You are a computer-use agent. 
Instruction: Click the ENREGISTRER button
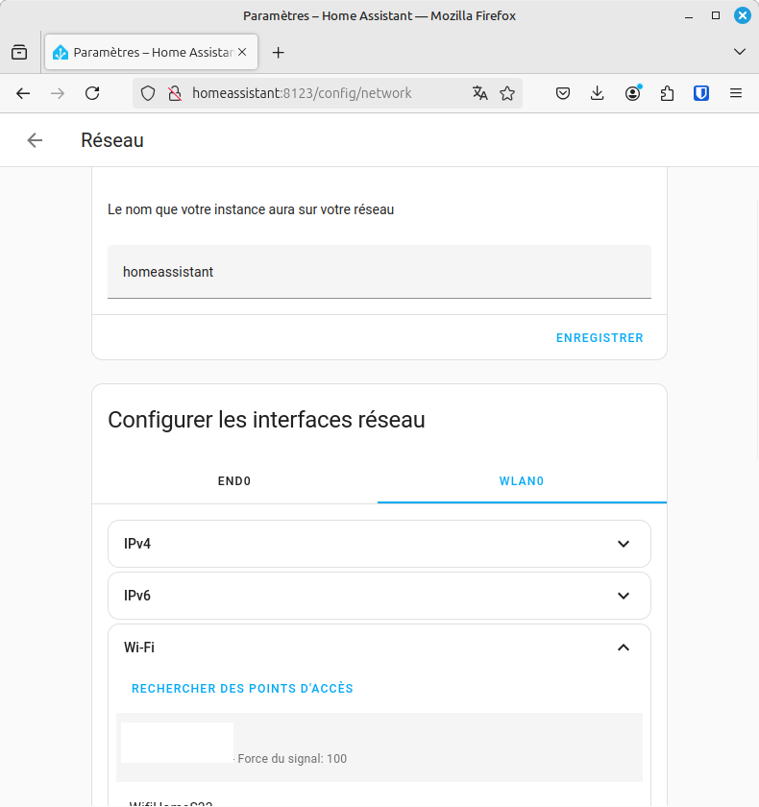pyautogui.click(x=600, y=337)
